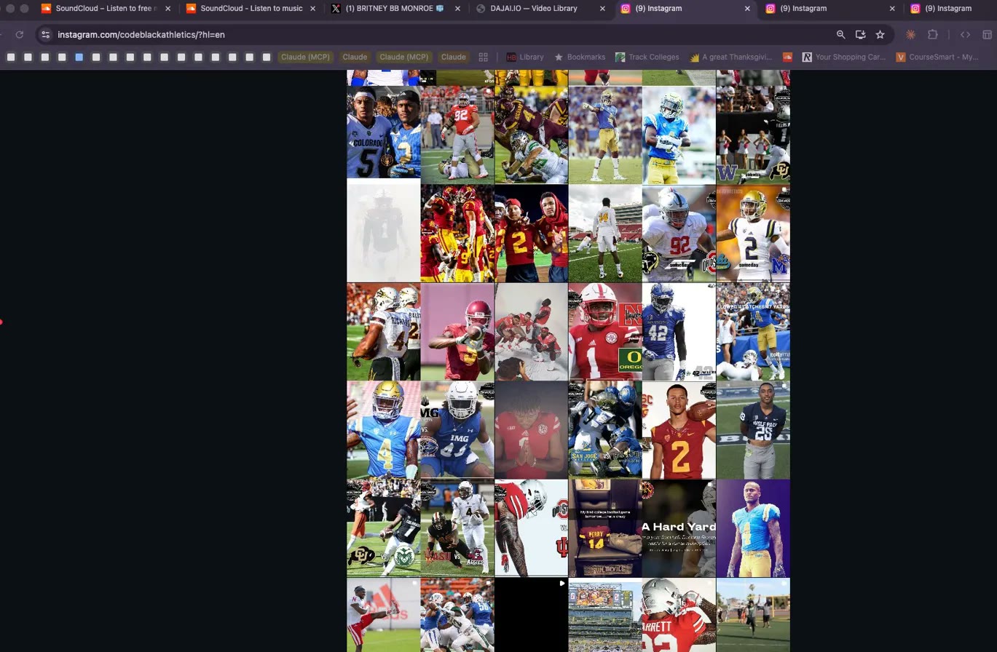The height and width of the screenshot is (652, 997).
Task: Open the 'A Hard Yard' post thumbnail
Action: pos(679,528)
